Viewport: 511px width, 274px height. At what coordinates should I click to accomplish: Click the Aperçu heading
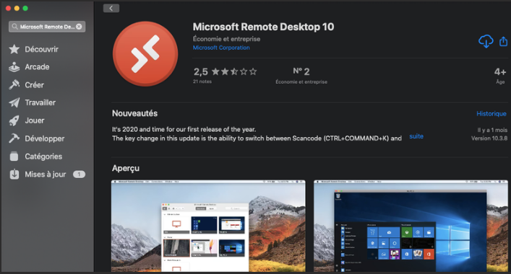click(126, 168)
